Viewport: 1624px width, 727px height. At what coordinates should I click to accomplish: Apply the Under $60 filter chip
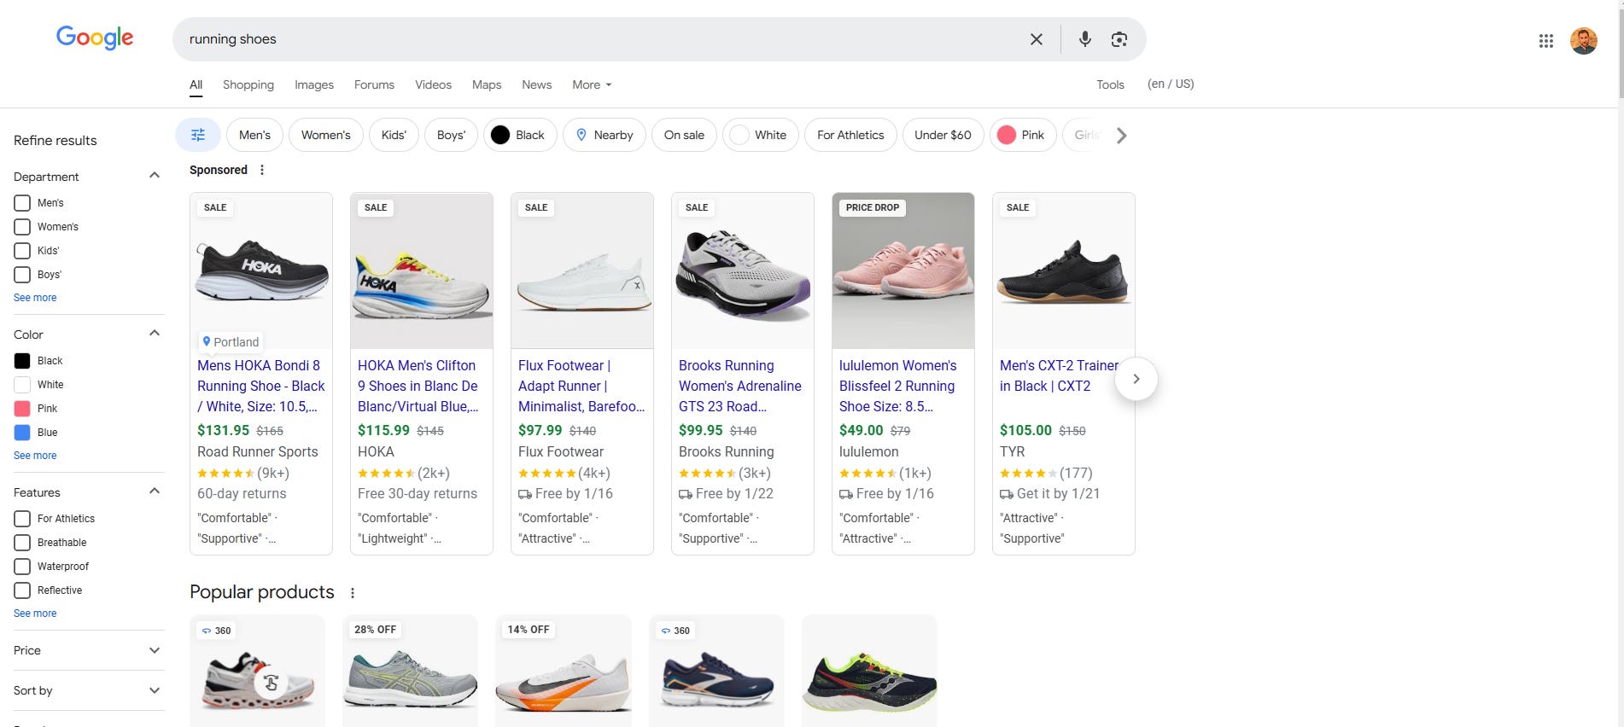coord(943,135)
